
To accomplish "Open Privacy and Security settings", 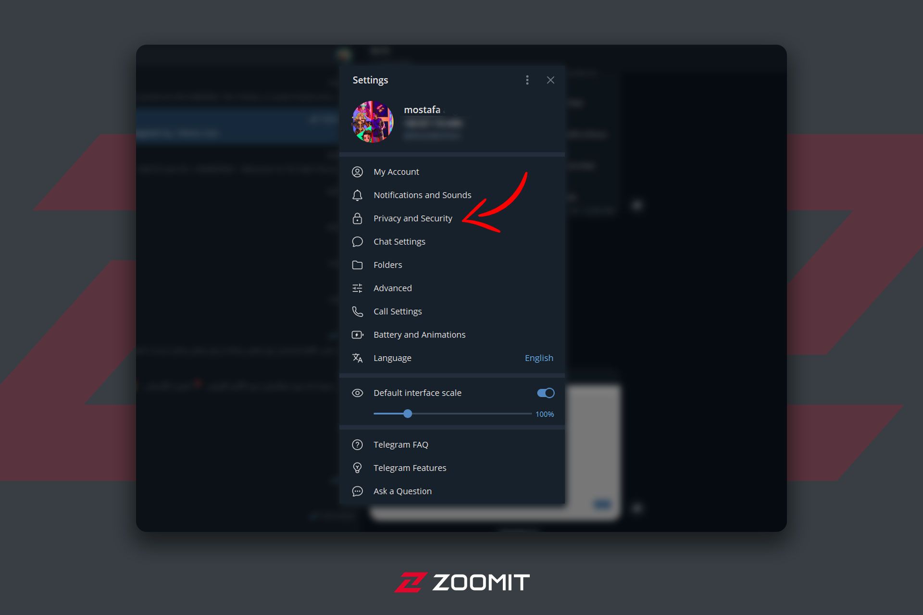I will [413, 218].
